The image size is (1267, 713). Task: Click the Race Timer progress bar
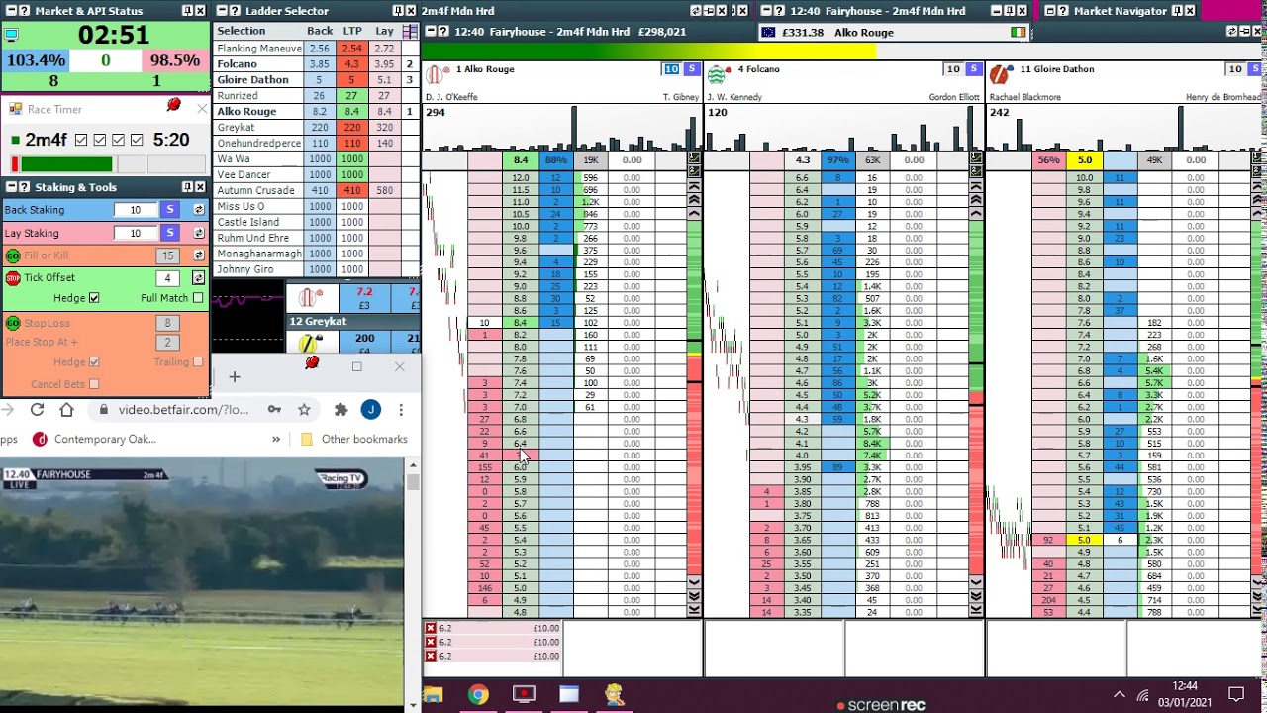click(108, 164)
